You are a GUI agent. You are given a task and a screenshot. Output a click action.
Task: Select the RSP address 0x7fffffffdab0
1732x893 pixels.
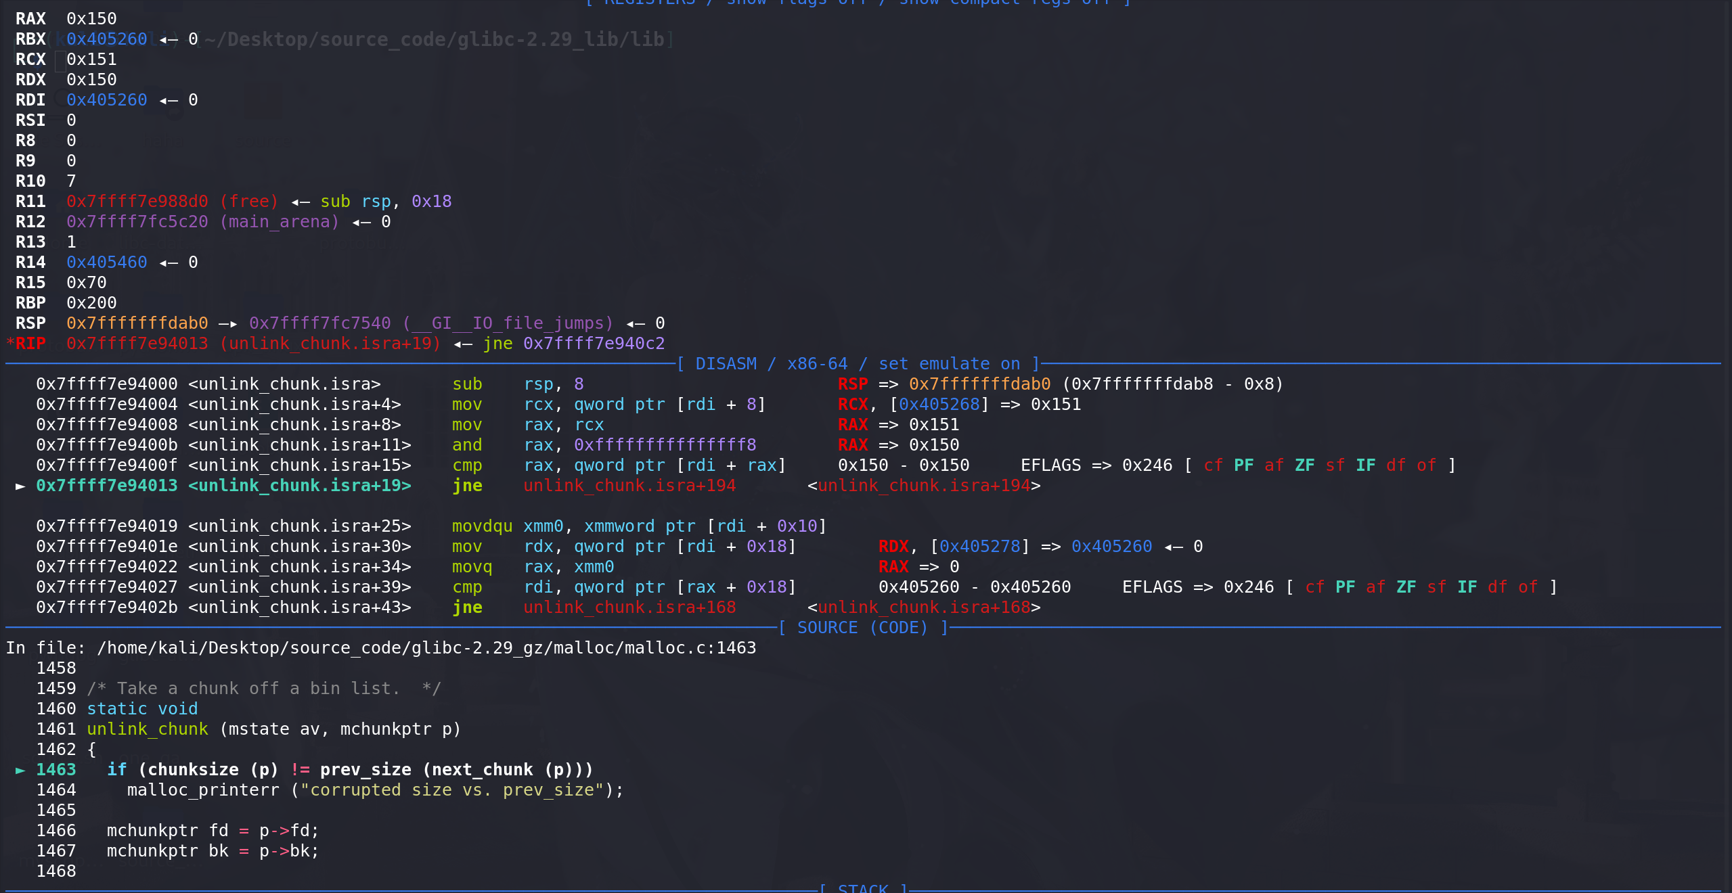(137, 323)
